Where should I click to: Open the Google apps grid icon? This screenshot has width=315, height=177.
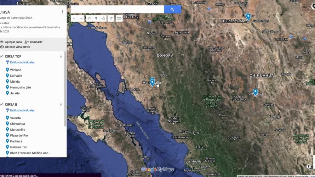305,6
